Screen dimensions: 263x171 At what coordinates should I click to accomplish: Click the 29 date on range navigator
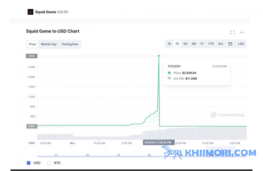click(118, 155)
